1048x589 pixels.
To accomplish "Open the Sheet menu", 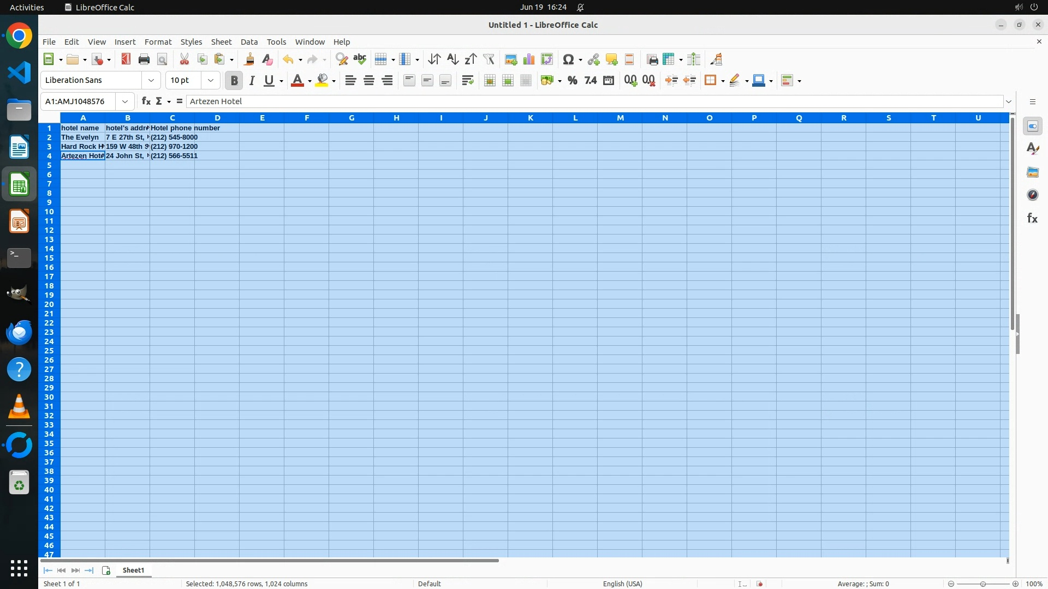I will tap(221, 42).
